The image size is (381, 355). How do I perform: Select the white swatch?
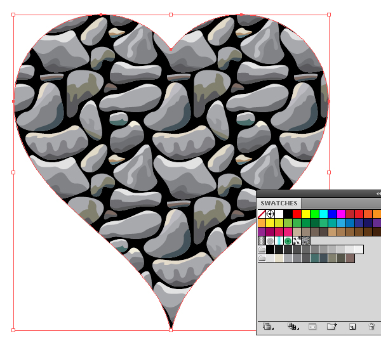point(279,214)
